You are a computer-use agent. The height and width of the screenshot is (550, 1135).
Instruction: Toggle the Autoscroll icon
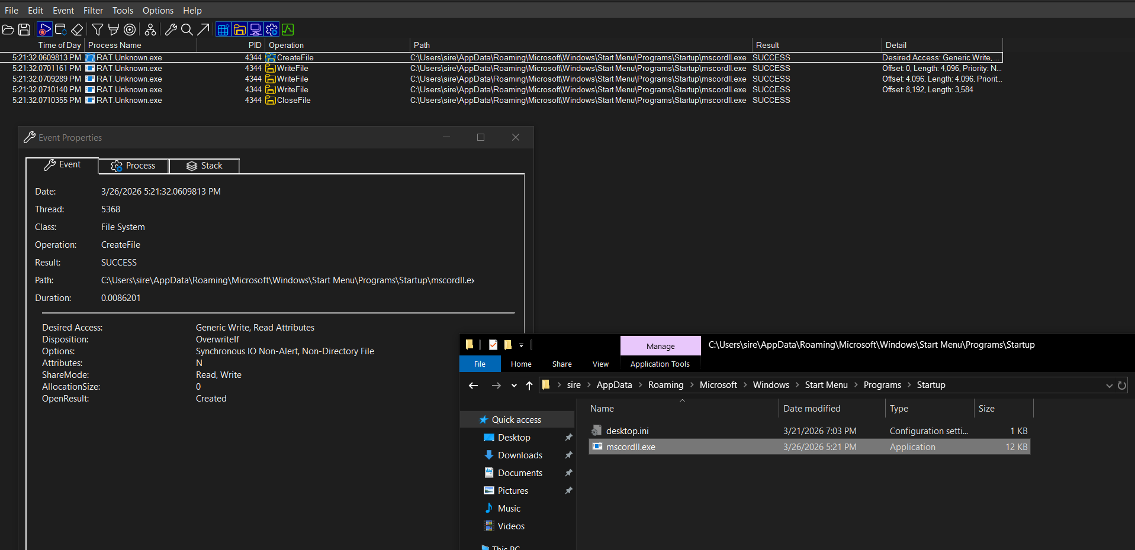tap(60, 30)
